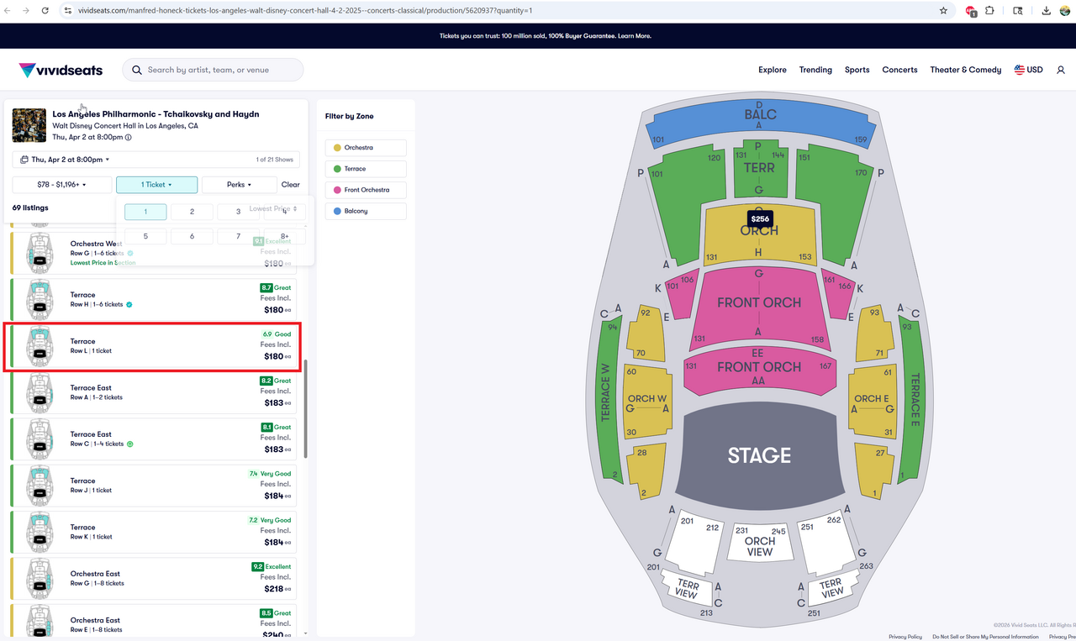
Task: Type in the artist, team, or venue search box
Action: pyautogui.click(x=220, y=70)
